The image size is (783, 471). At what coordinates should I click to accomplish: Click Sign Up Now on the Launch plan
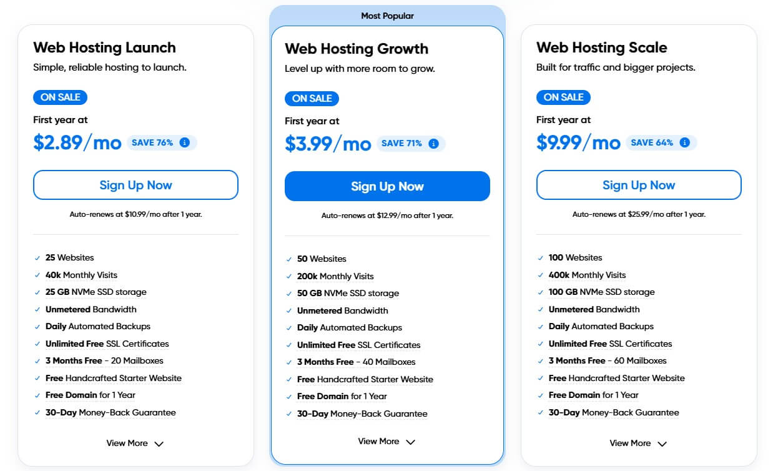[135, 184]
